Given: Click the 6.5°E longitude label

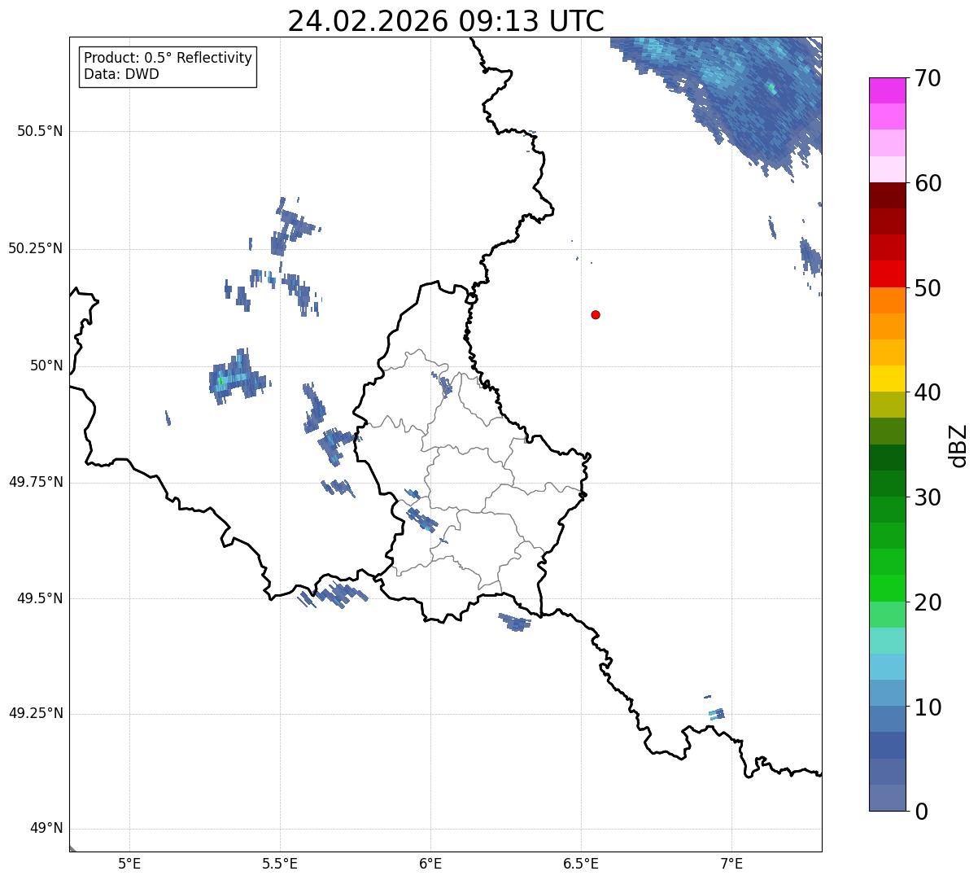Looking at the screenshot, I should pyautogui.click(x=581, y=863).
